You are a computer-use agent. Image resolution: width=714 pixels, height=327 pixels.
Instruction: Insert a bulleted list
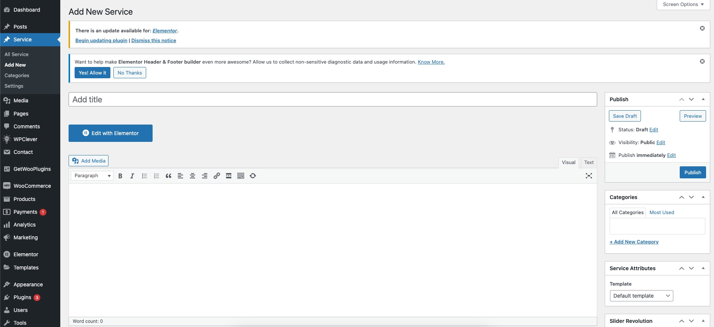pyautogui.click(x=144, y=176)
